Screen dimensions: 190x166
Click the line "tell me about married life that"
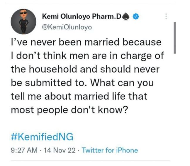pyautogui.click(x=79, y=96)
